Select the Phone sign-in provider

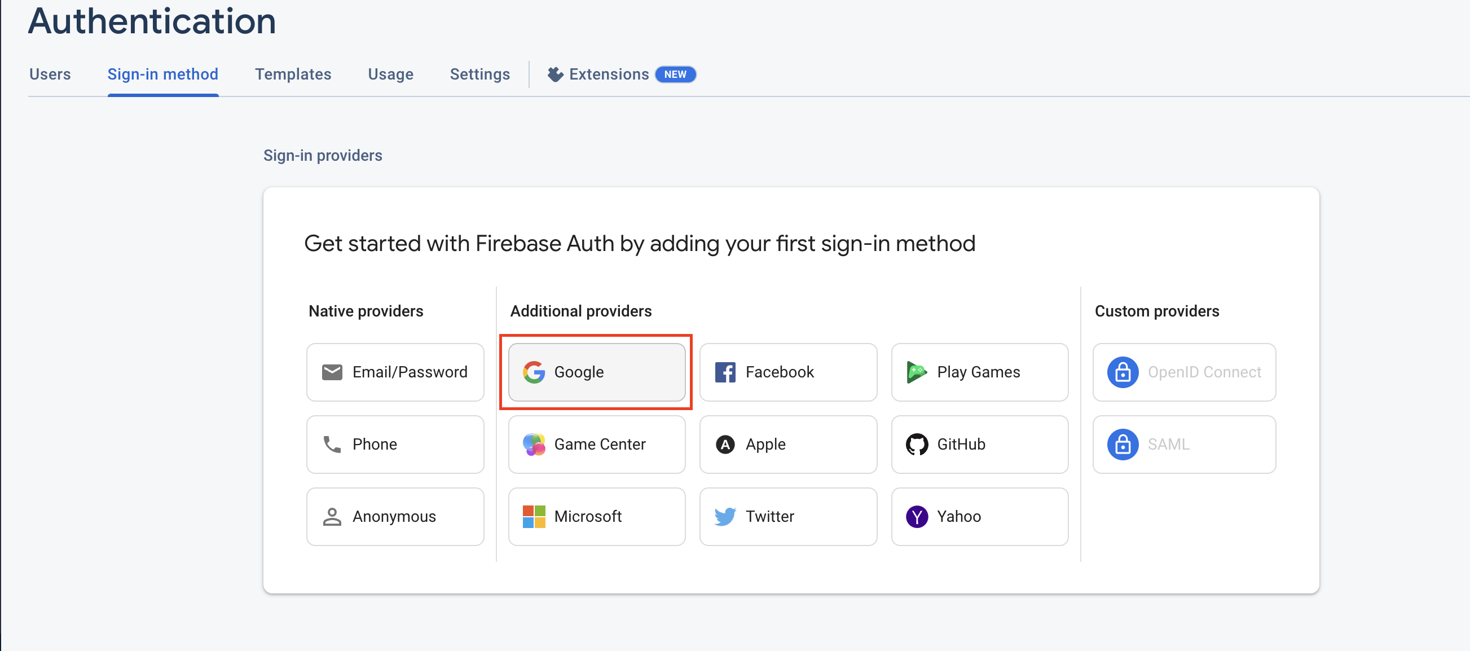point(395,444)
